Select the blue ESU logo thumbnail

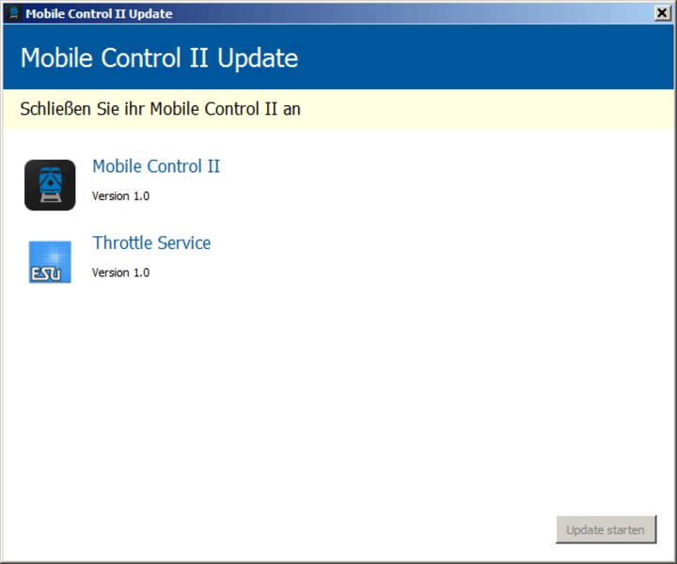(50, 262)
